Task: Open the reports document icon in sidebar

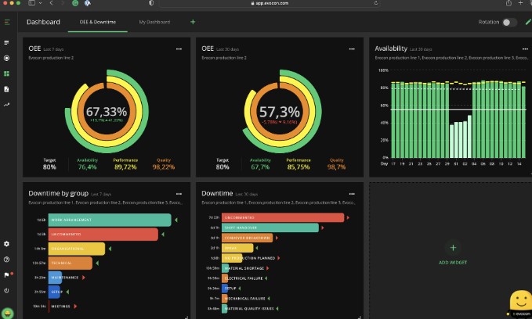Action: coord(7,89)
